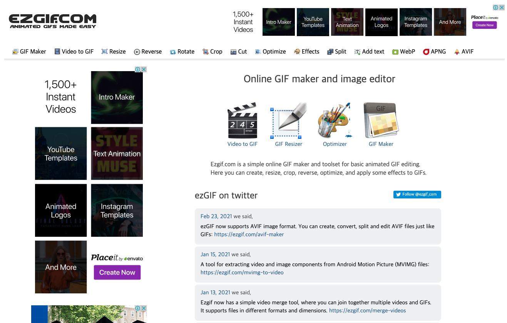
Task: Open the Feb 23, 2021 tweet date
Action: [x=216, y=216]
